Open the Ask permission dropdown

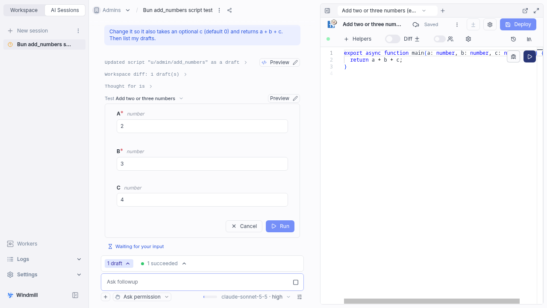[x=142, y=297]
